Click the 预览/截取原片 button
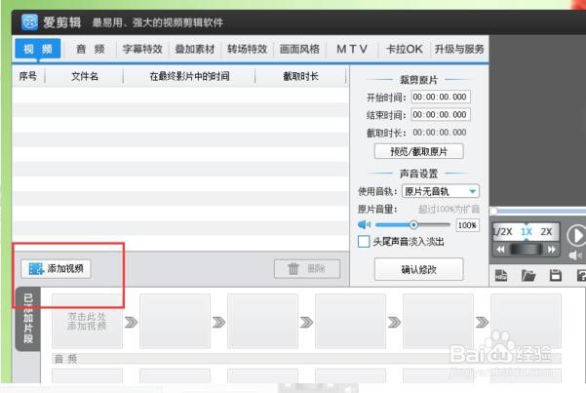Screen dimensions: 586x393 pyautogui.click(x=418, y=151)
